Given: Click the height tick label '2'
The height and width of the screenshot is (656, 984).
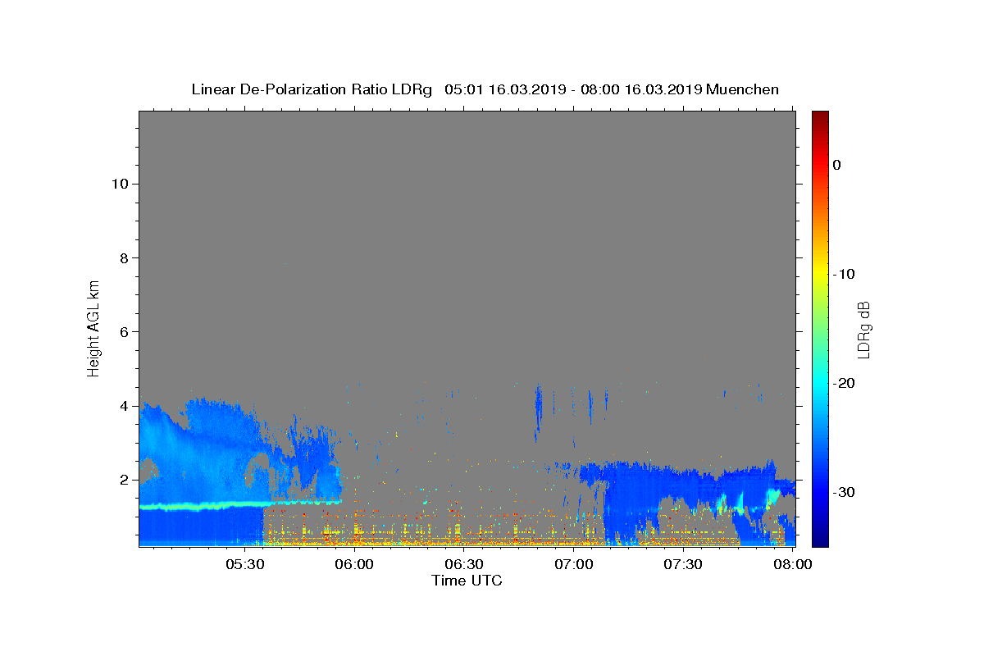Looking at the screenshot, I should pyautogui.click(x=125, y=480).
